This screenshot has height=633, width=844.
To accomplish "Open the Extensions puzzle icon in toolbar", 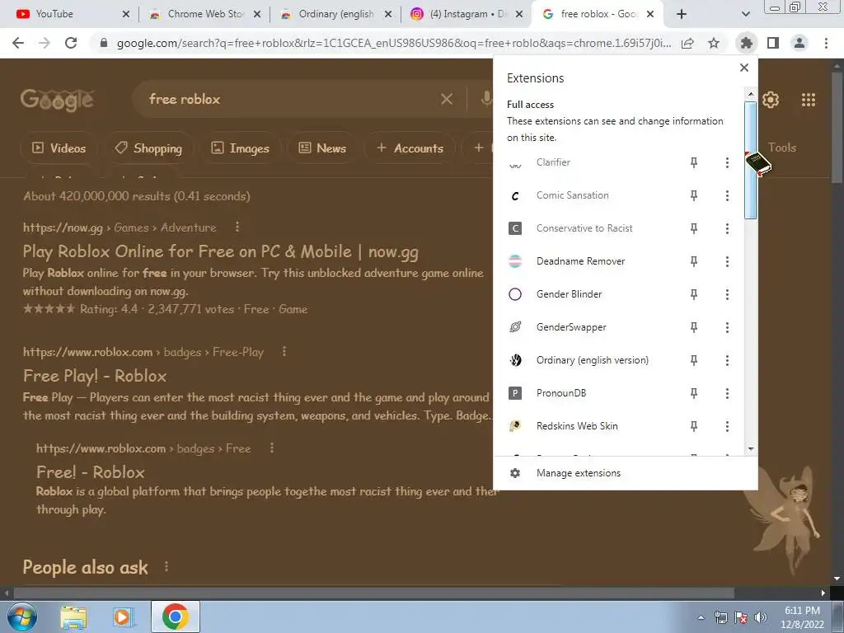I will pyautogui.click(x=746, y=43).
